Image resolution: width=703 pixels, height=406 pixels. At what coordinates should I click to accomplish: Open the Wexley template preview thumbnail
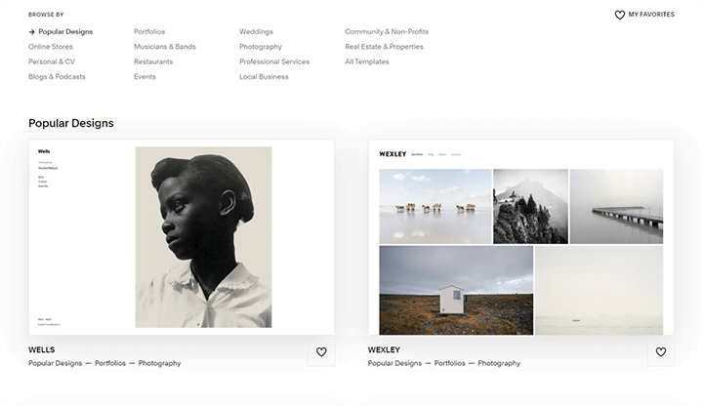point(521,237)
